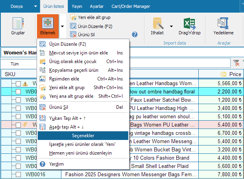
Task: Click the Seçenekler header in the menu
Action: pyautogui.click(x=83, y=136)
